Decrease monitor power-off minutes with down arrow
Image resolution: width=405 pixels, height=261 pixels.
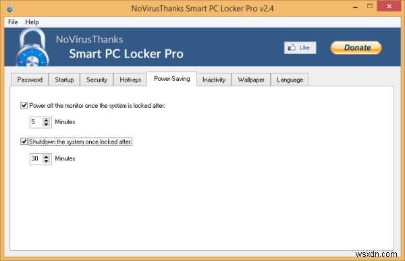46,125
